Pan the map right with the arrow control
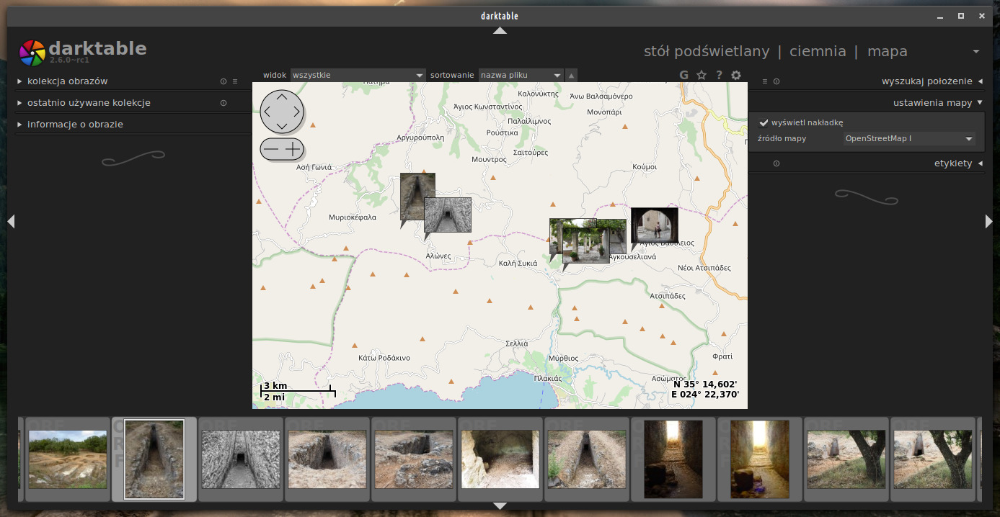The image size is (1000, 517). 296,112
